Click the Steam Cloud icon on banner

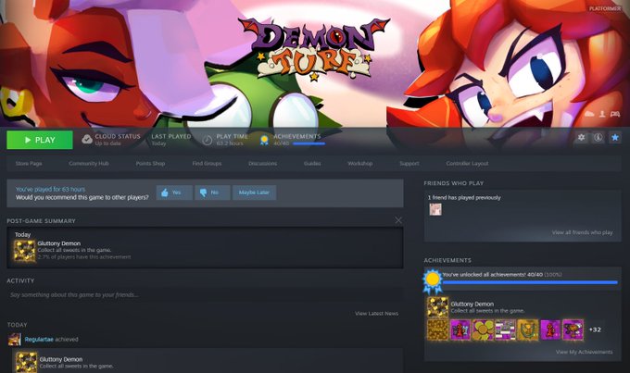(589, 114)
